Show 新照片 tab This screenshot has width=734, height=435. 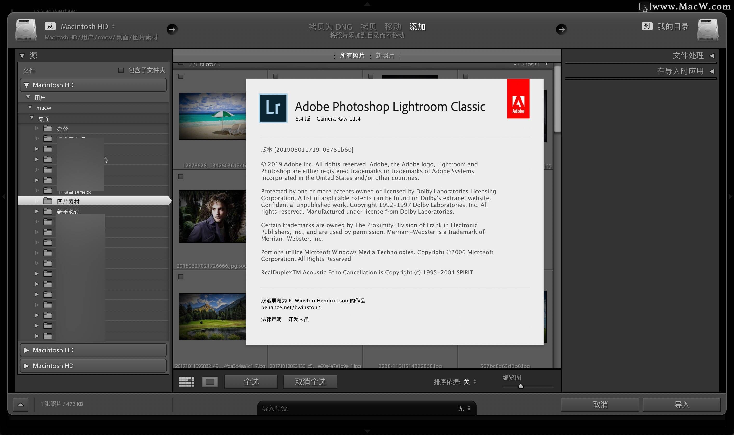click(x=385, y=55)
